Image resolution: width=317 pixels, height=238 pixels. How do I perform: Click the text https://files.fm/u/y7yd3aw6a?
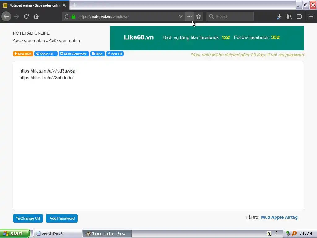pyautogui.click(x=47, y=71)
